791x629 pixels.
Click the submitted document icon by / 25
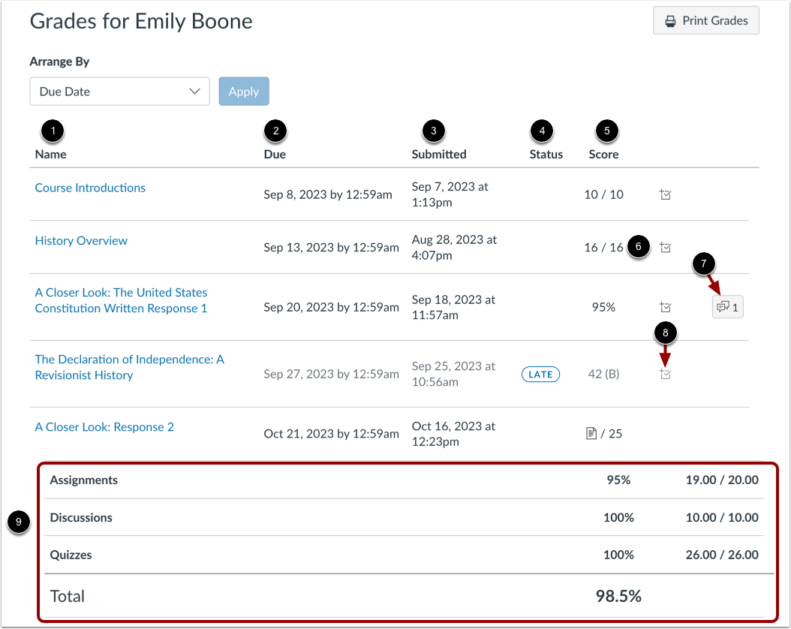591,433
